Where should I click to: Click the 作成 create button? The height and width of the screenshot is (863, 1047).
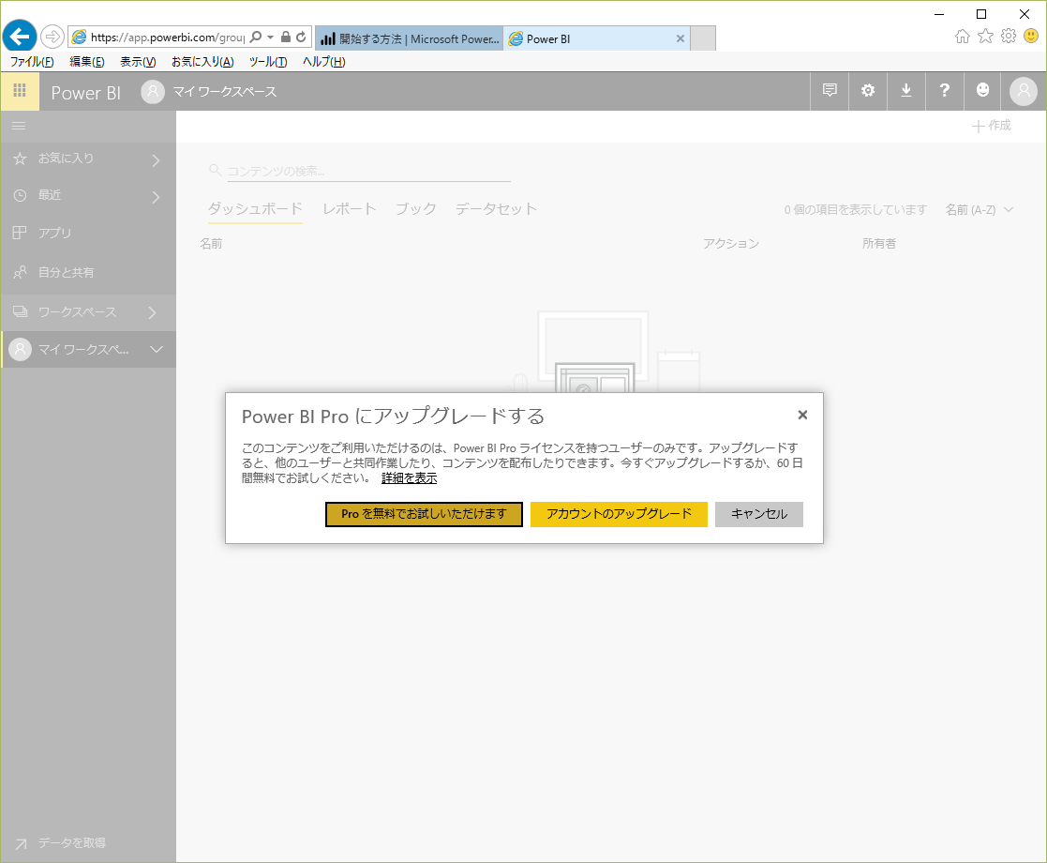click(991, 126)
